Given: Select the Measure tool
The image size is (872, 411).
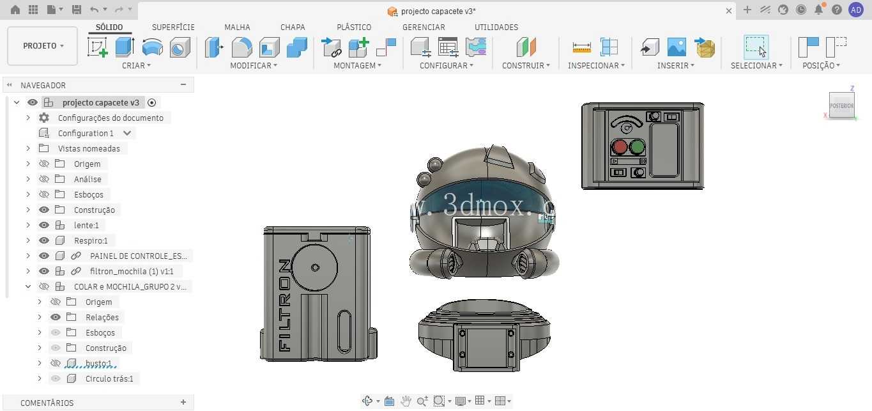Looking at the screenshot, I should pyautogui.click(x=582, y=47).
